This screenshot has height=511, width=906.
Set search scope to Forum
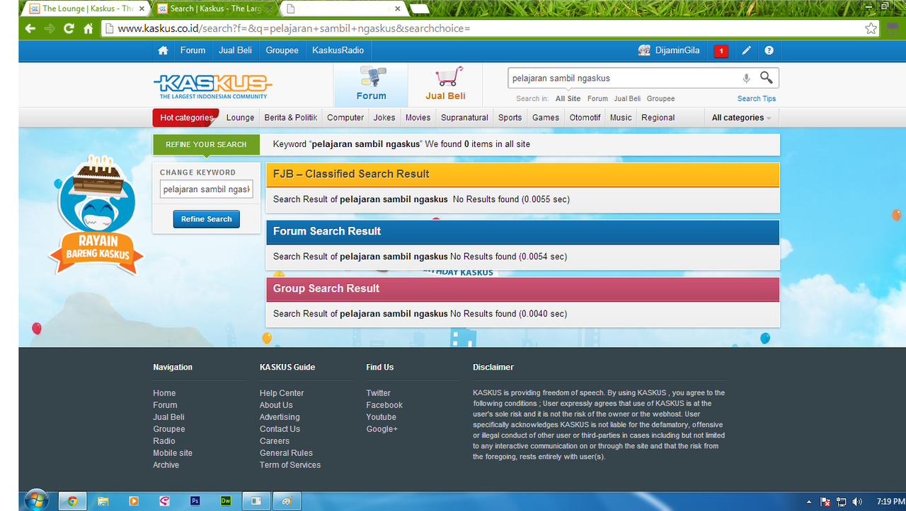point(597,99)
